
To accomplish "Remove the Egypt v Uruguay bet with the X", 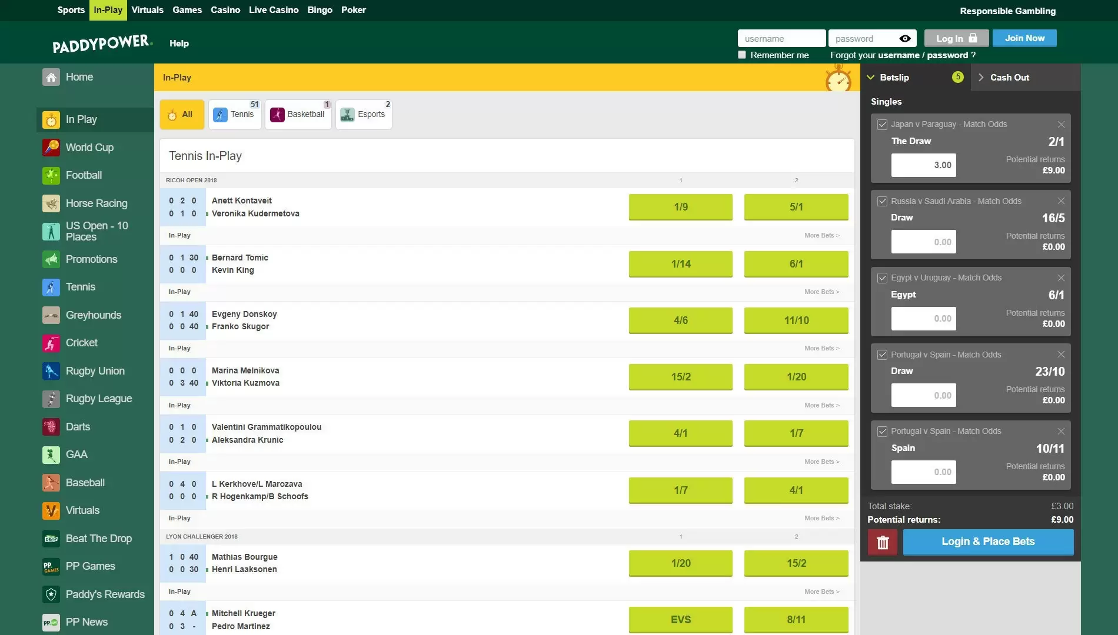I will click(x=1061, y=278).
